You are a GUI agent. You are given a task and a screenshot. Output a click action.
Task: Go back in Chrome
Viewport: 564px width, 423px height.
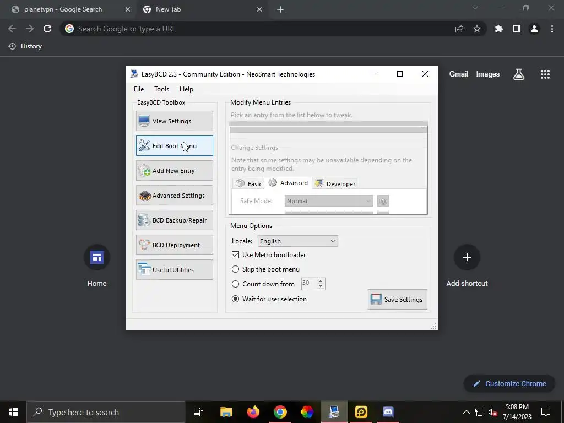coord(12,29)
